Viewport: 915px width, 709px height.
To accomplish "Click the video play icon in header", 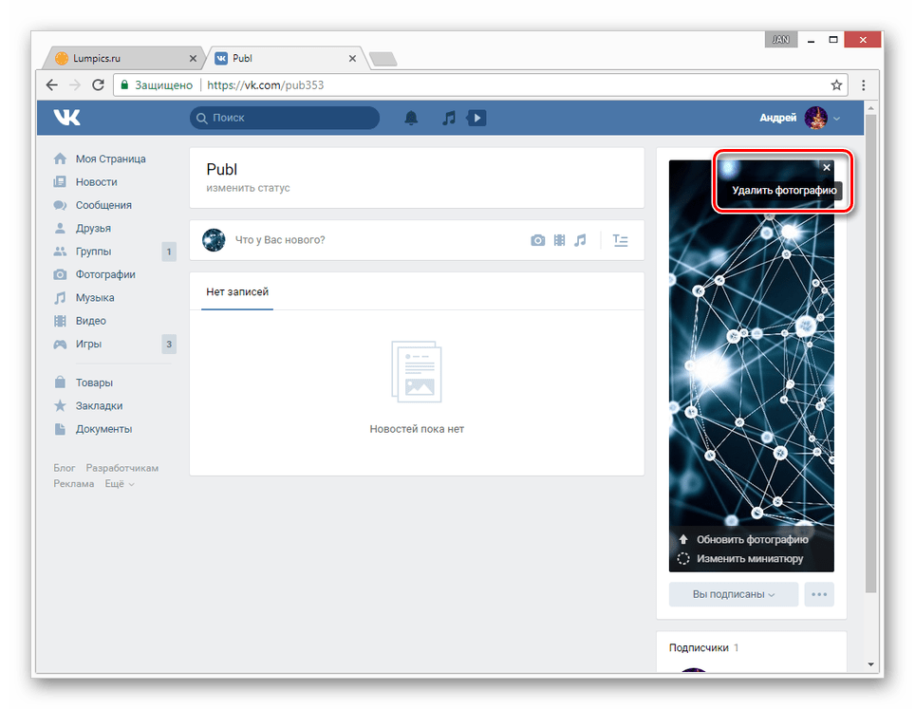I will point(477,118).
